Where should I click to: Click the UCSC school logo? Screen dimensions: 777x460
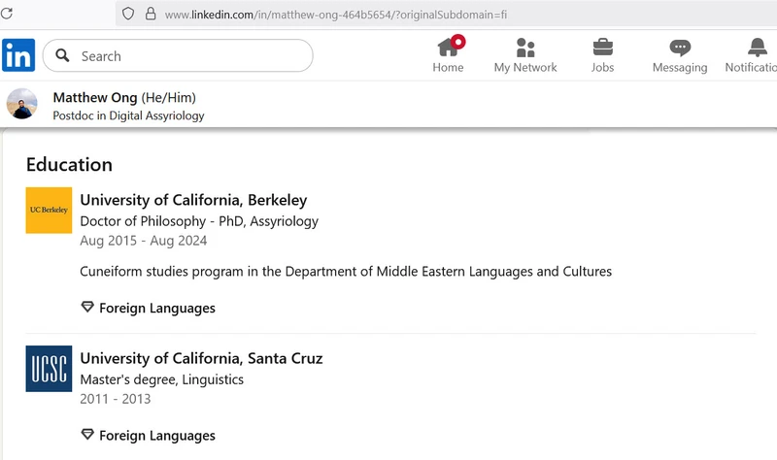(x=49, y=368)
